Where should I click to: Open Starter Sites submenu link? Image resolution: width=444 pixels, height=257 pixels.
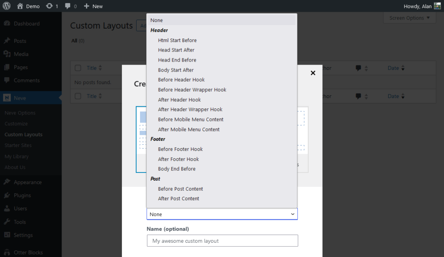coord(18,145)
